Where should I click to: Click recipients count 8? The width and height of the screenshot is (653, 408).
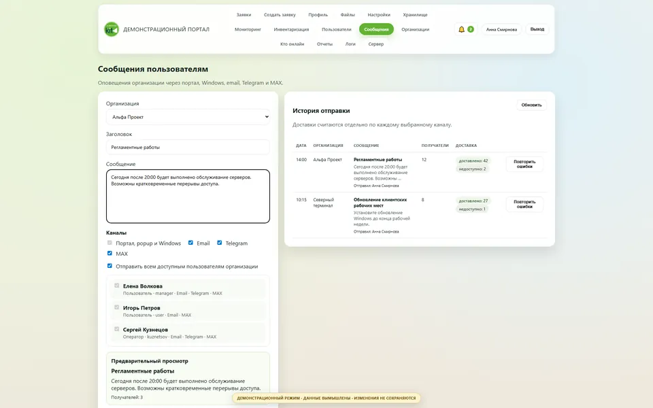(x=422, y=200)
